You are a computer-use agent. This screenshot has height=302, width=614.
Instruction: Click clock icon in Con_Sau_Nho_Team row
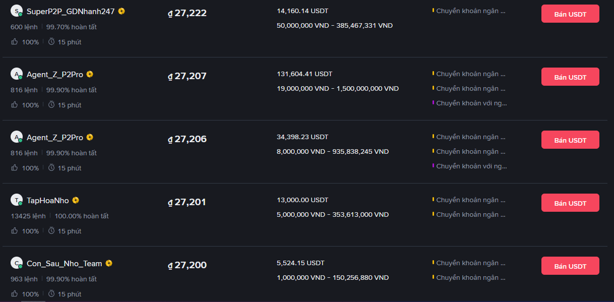pos(51,293)
